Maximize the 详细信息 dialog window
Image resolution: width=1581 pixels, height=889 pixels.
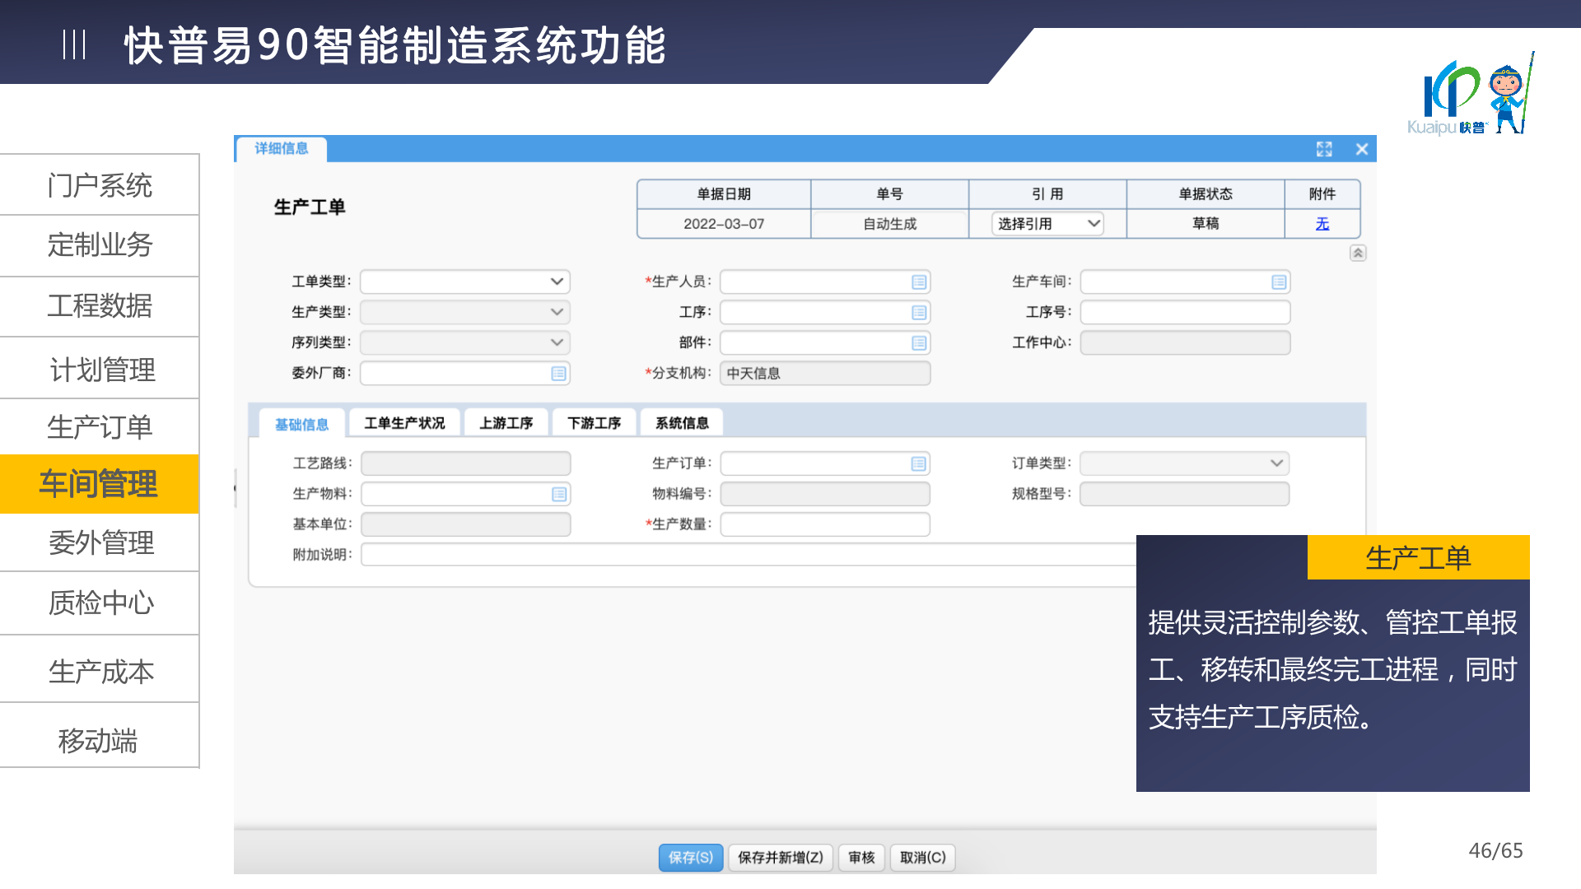click(1324, 149)
